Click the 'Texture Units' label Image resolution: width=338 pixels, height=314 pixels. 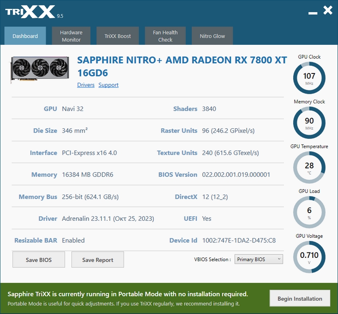tap(177, 153)
